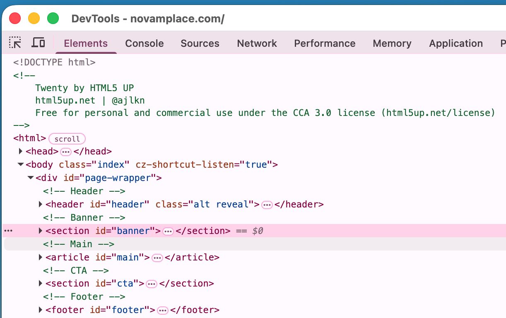The width and height of the screenshot is (506, 318).
Task: Switch to the Application tab
Action: click(x=455, y=43)
